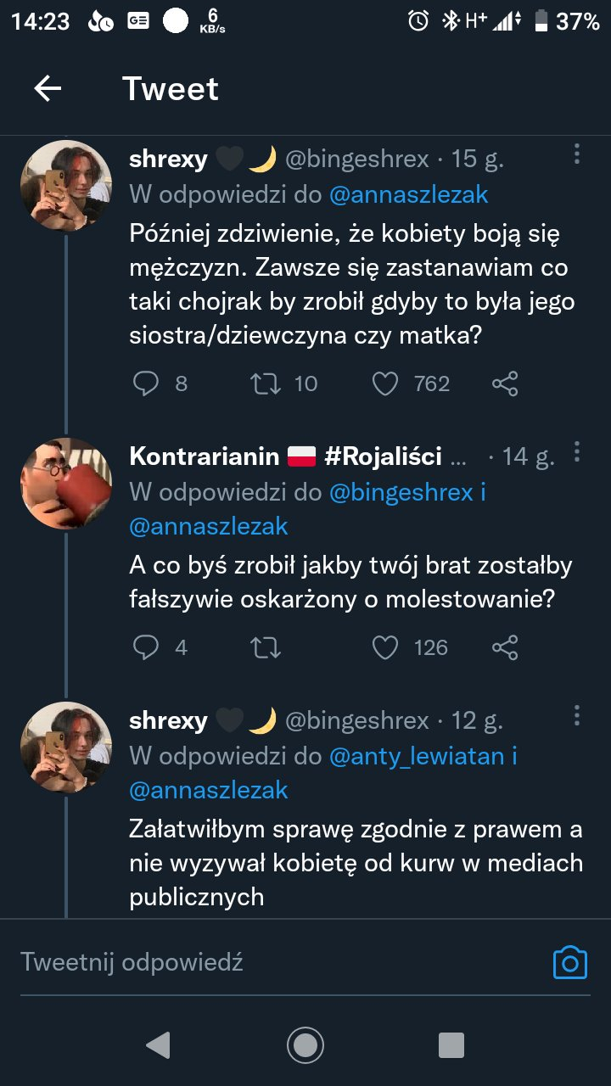Open overflow menu on shrexy's 15 g. tweet
611x1086 pixels.
(576, 154)
